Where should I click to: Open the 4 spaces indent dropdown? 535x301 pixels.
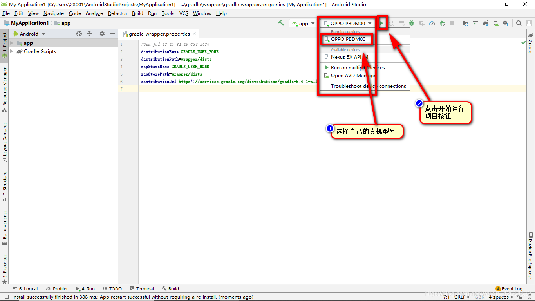pos(501,297)
